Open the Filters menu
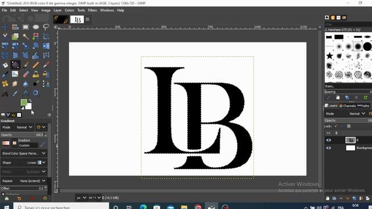 tap(92, 10)
